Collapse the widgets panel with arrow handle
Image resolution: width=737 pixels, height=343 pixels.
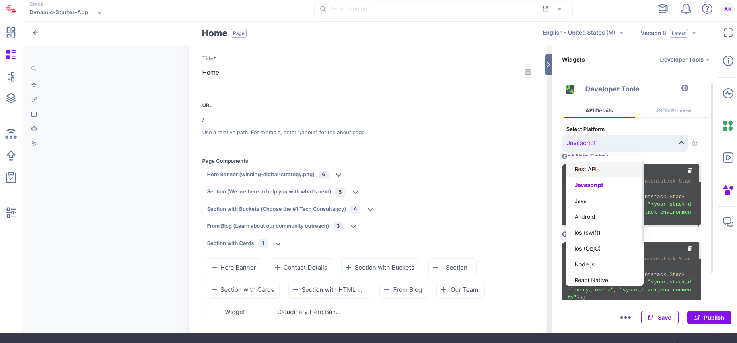[x=548, y=65]
